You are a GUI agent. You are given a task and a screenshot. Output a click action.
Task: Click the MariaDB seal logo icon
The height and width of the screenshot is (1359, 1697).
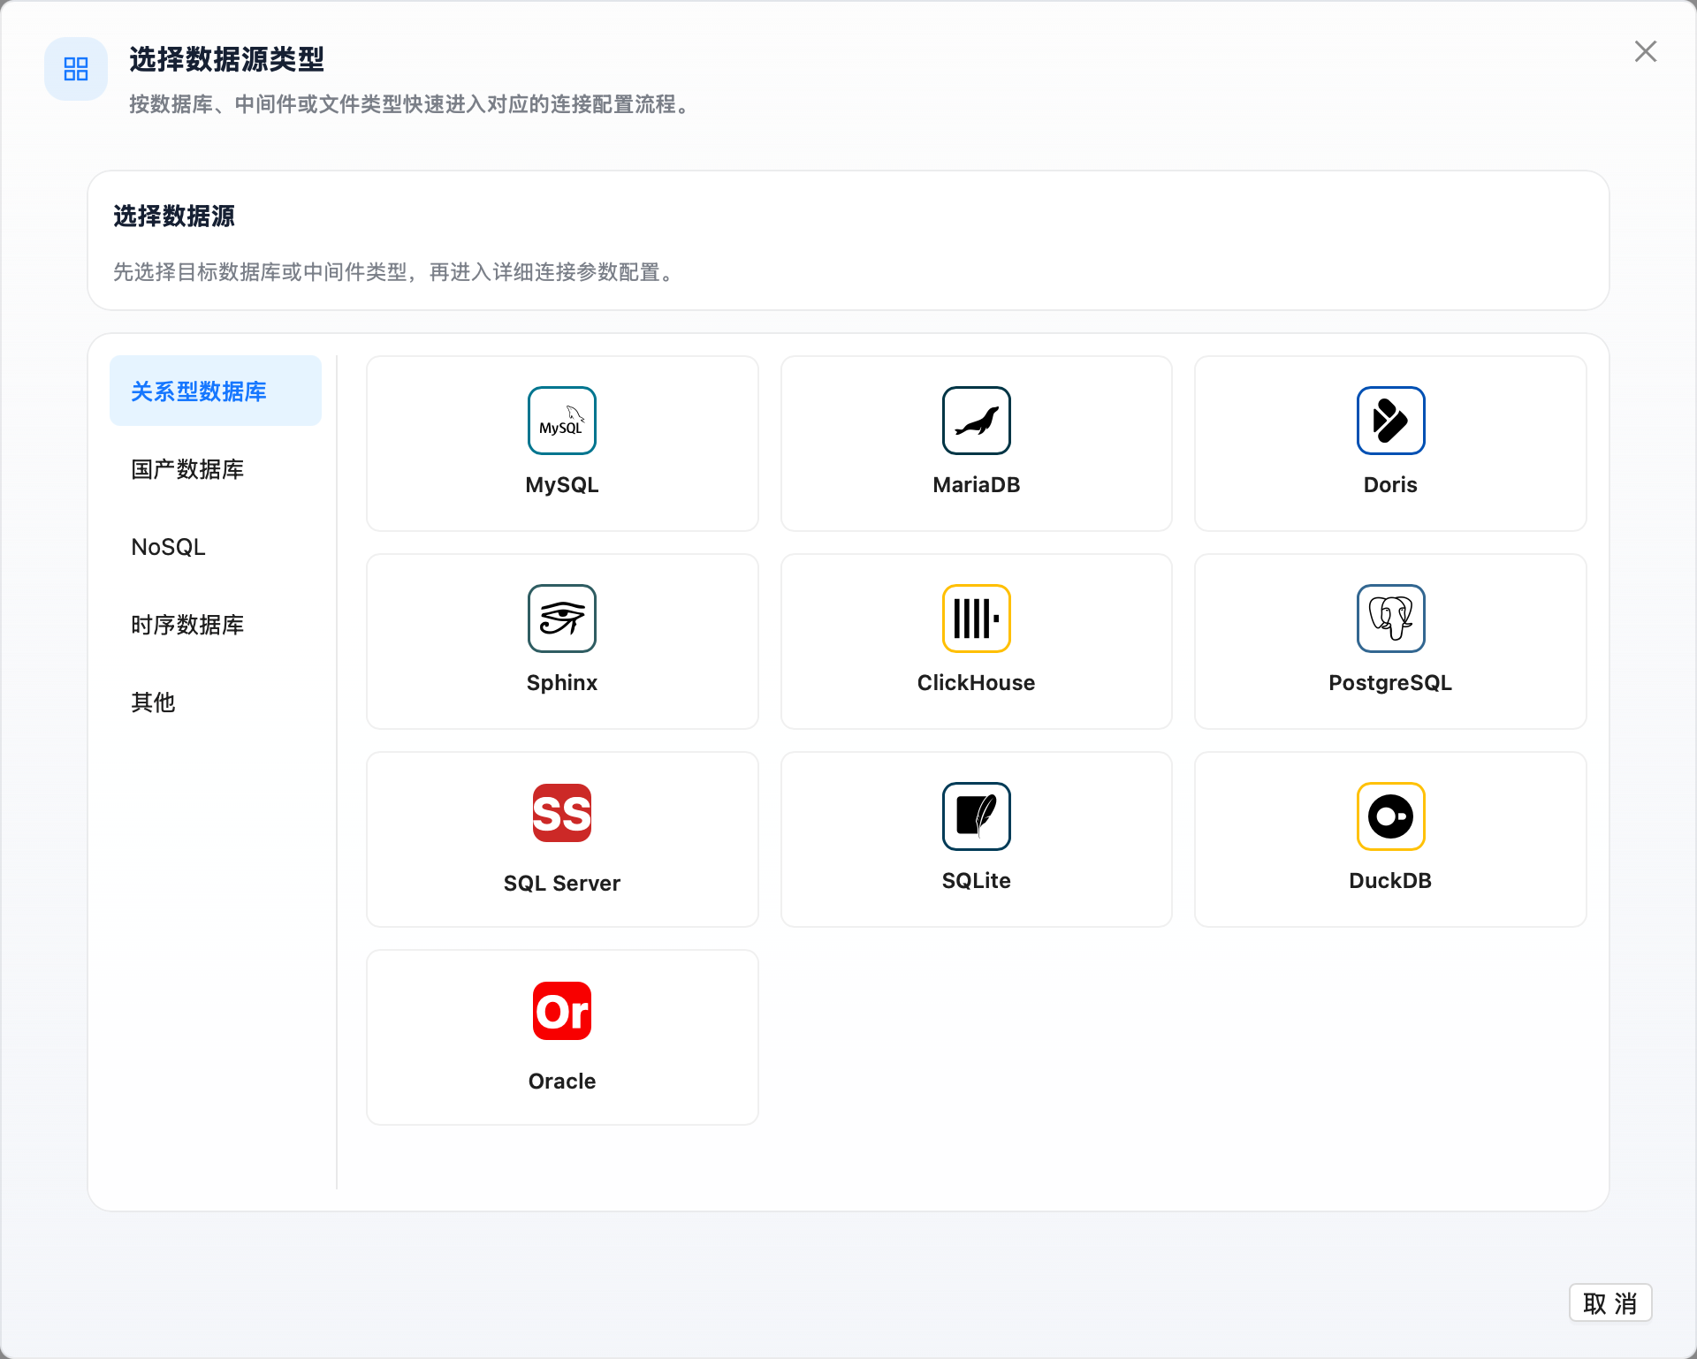[x=977, y=421]
